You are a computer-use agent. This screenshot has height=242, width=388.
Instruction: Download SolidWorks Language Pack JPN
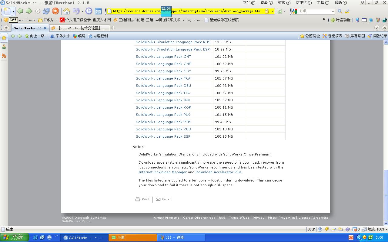163,100
